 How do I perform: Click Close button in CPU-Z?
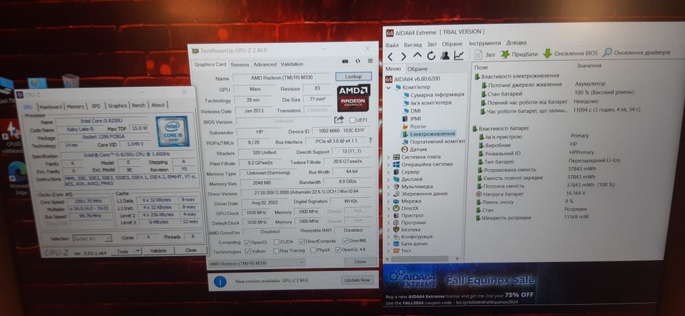(x=191, y=250)
